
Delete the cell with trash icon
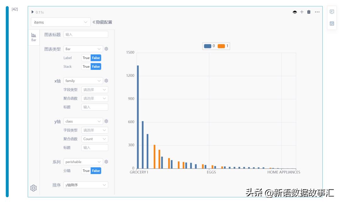(x=309, y=12)
